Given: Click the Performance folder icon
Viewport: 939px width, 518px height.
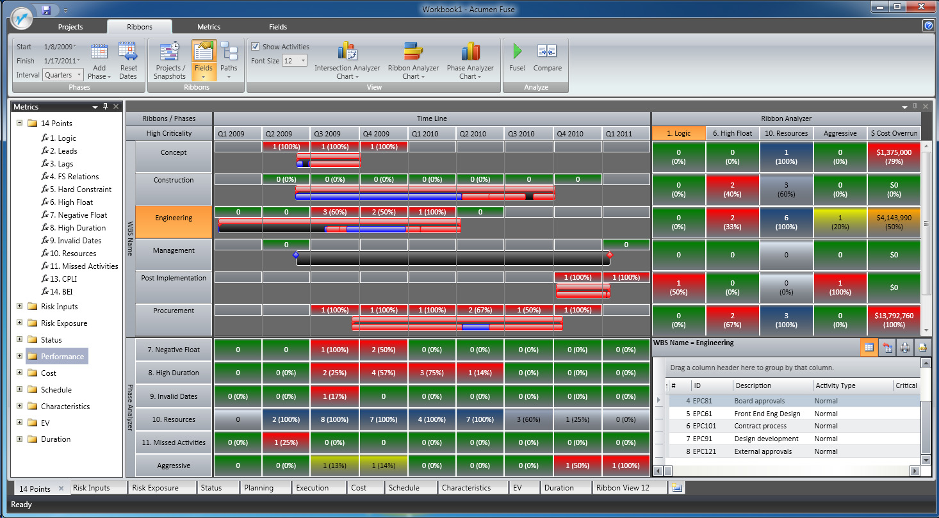Looking at the screenshot, I should coord(32,357).
